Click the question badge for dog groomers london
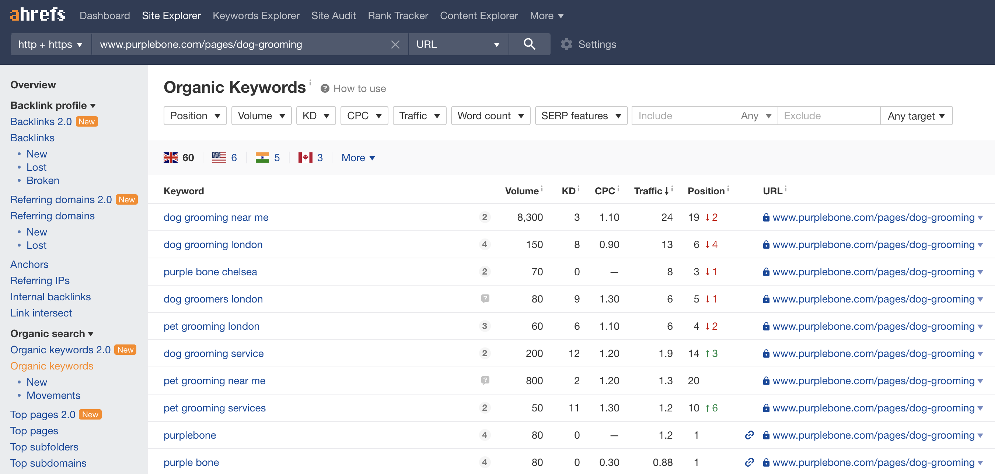The image size is (995, 474). click(485, 298)
